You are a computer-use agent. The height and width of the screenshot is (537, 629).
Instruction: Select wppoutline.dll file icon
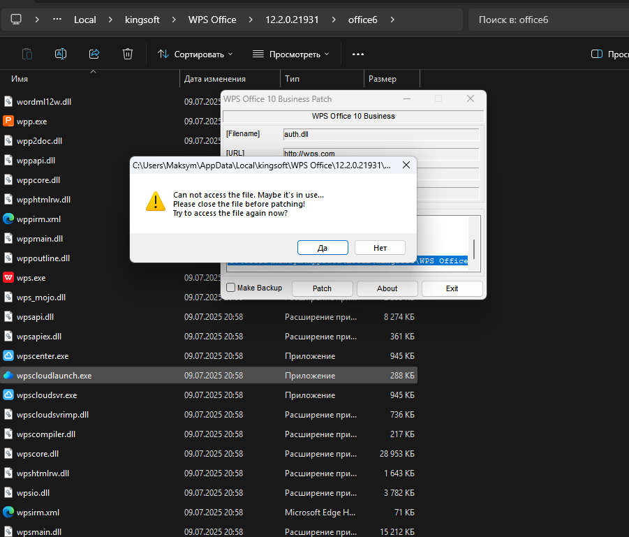pyautogui.click(x=8, y=258)
